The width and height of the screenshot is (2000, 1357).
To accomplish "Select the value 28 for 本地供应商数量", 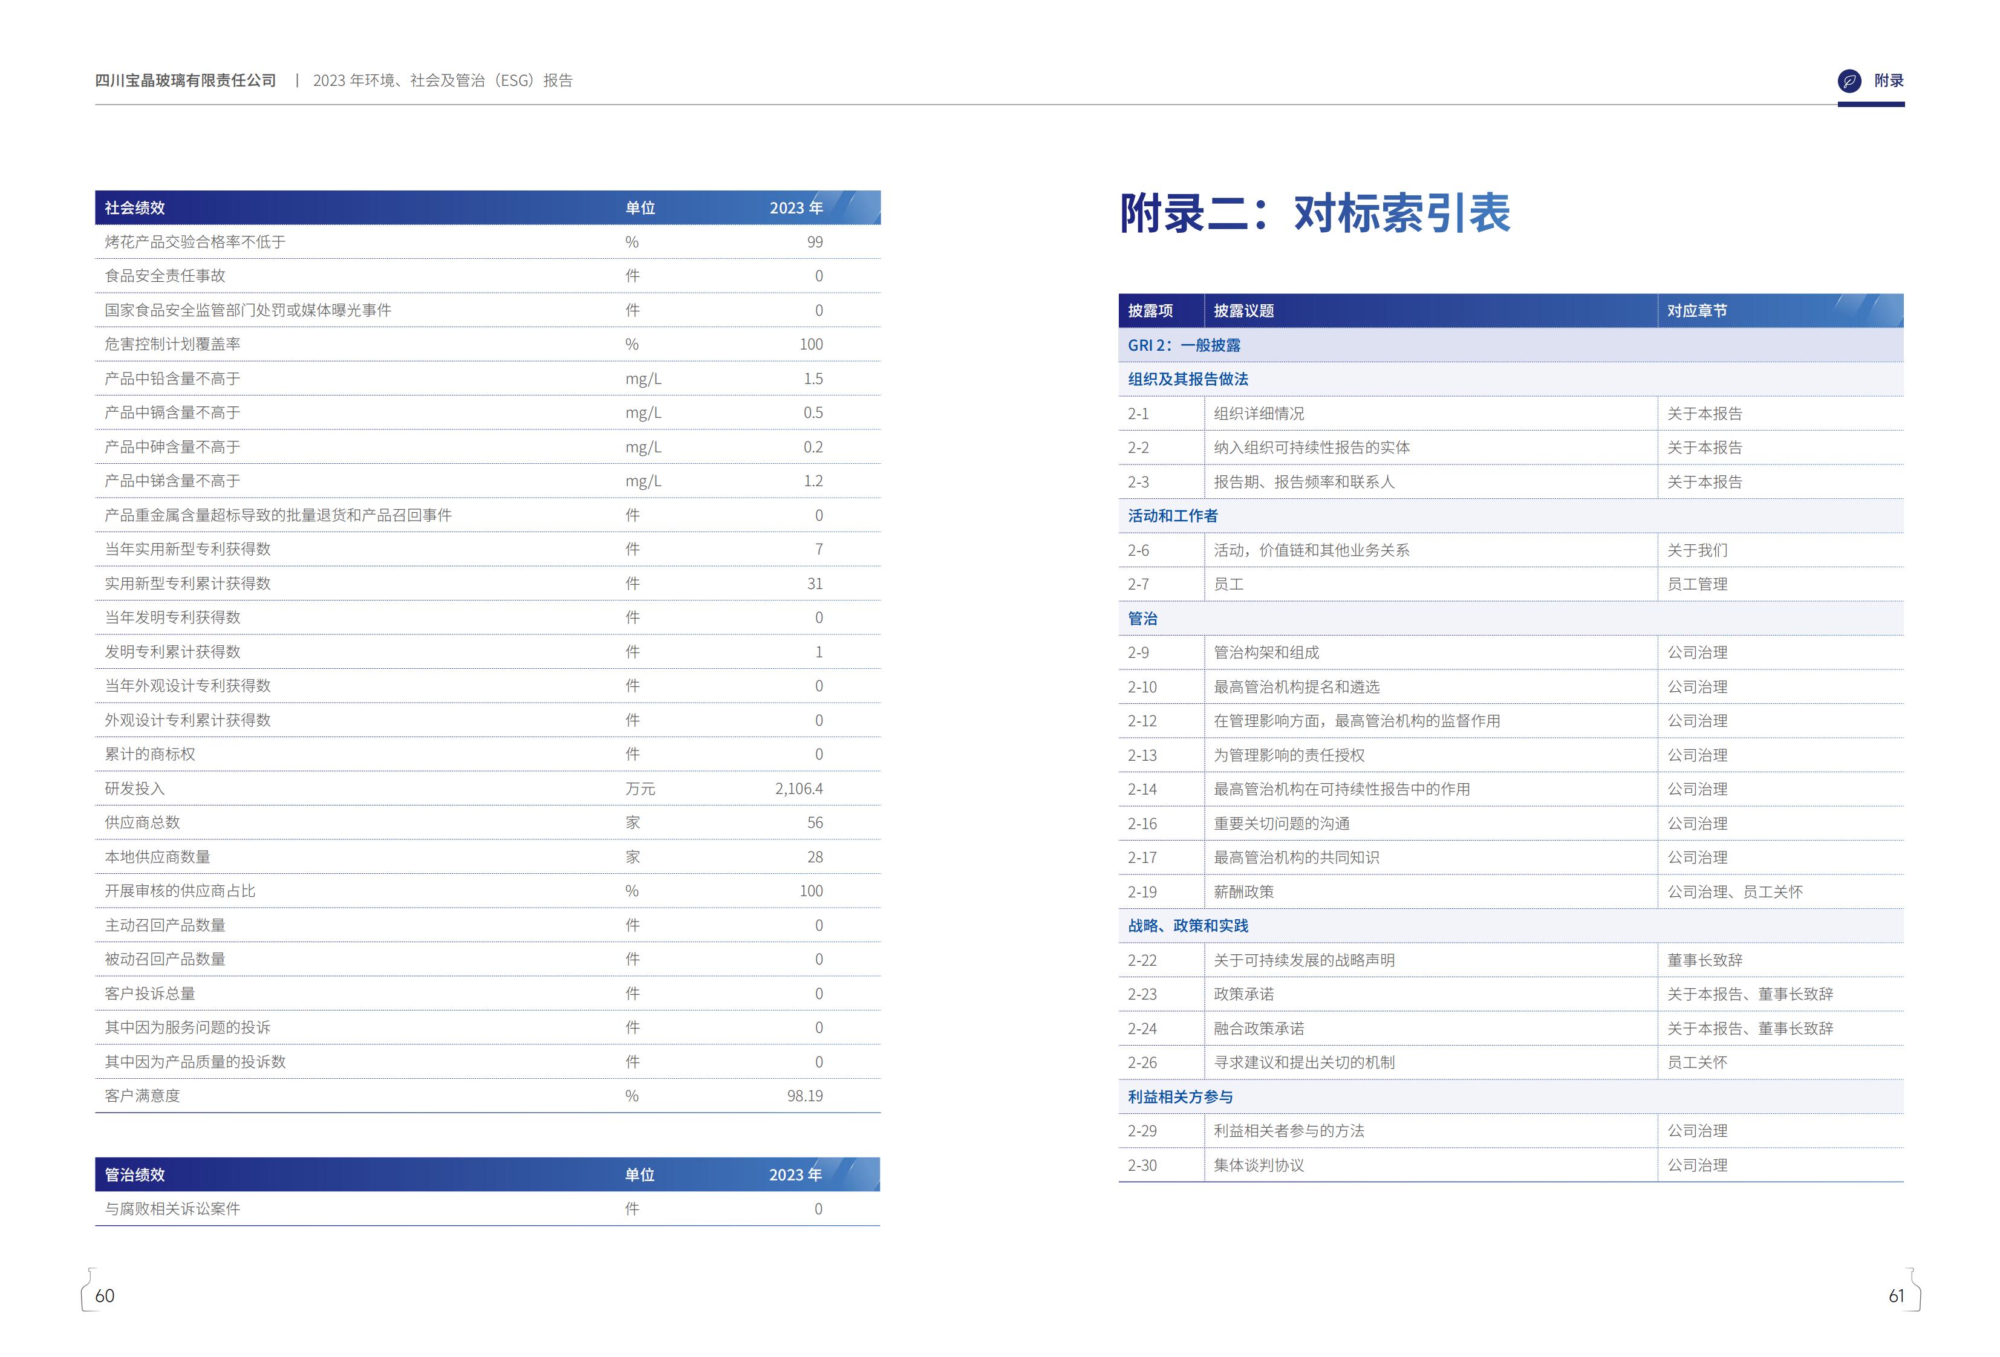I will 815,857.
